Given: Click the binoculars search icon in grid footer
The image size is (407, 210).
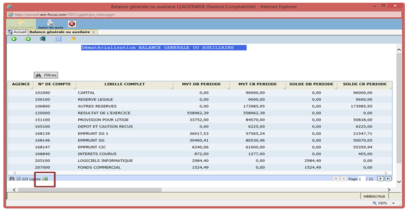Looking at the screenshot, I should tap(11, 178).
